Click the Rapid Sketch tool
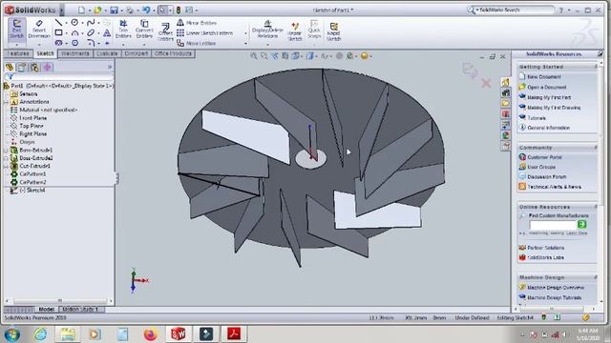This screenshot has width=611, height=343. pyautogui.click(x=333, y=31)
